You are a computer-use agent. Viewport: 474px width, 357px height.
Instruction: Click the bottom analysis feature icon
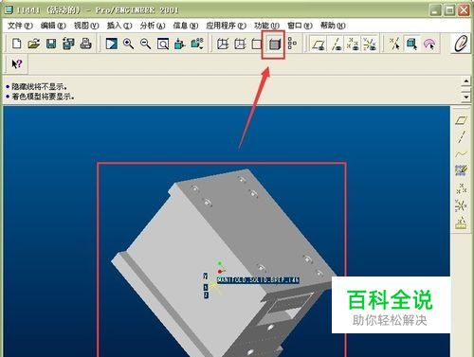[461, 223]
